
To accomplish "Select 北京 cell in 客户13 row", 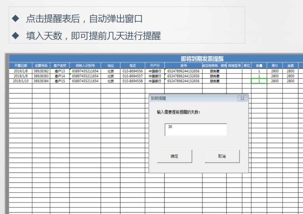I will tap(111, 71).
